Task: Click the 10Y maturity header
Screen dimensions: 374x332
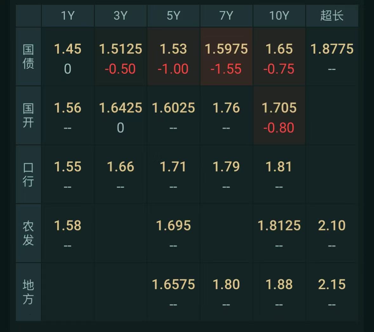Action: (x=279, y=16)
